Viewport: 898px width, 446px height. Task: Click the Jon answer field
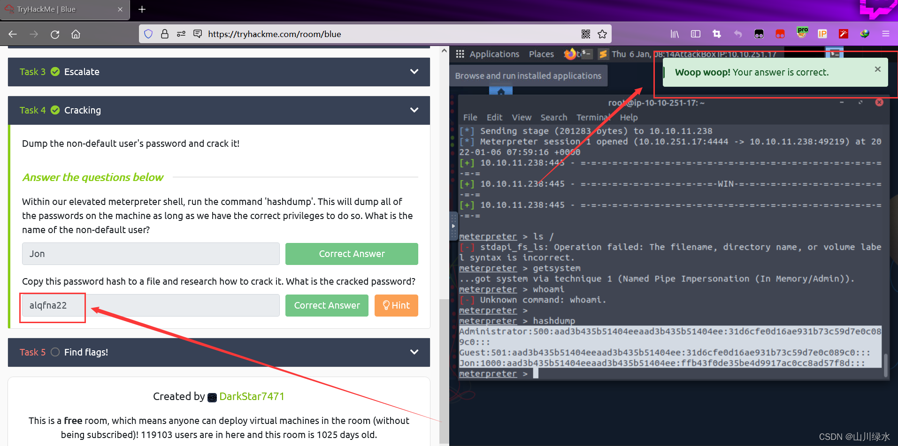(x=151, y=254)
